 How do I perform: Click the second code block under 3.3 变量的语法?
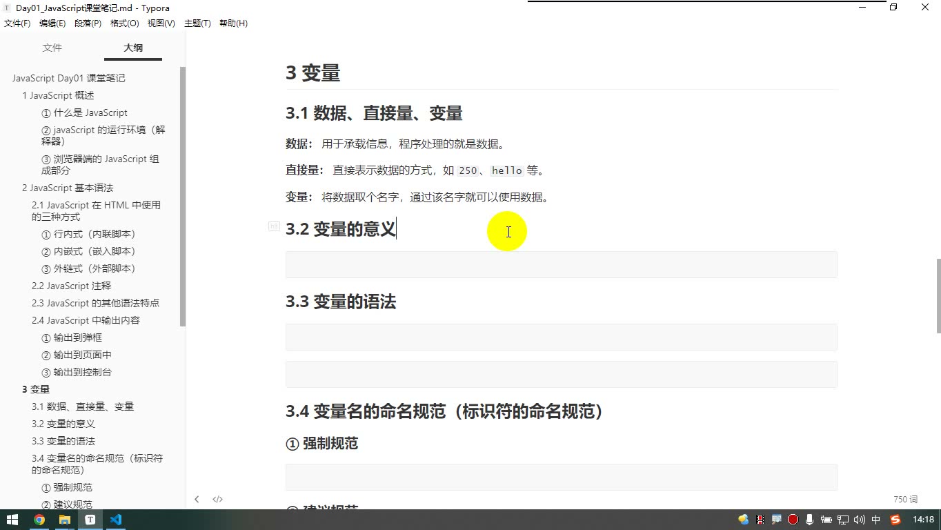pyautogui.click(x=562, y=374)
